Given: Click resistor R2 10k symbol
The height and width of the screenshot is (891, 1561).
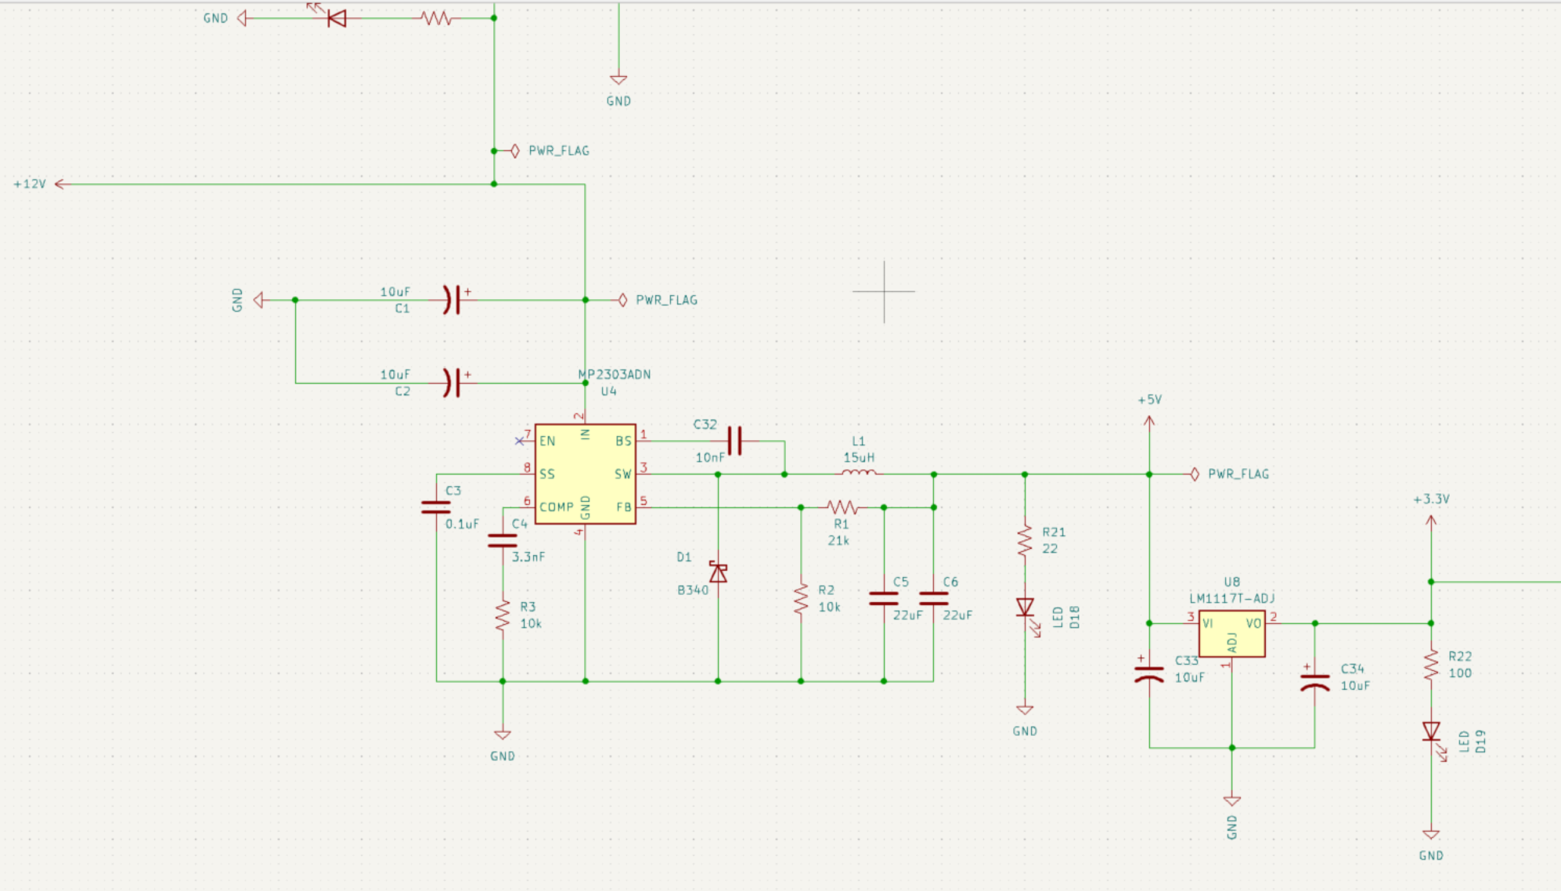Looking at the screenshot, I should click(x=800, y=599).
